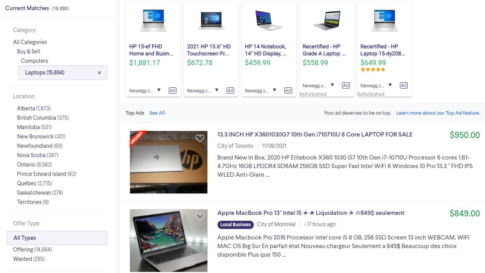Open the HP Elitebook listing thumbnail
Image resolution: width=485 pixels, height=273 pixels.
(169, 162)
